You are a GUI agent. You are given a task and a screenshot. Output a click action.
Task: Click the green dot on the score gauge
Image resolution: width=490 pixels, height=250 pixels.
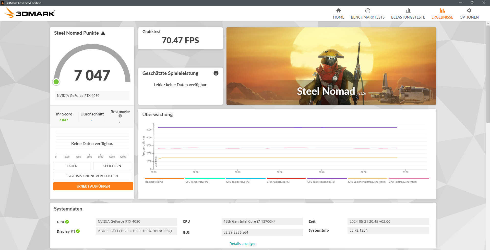56,82
